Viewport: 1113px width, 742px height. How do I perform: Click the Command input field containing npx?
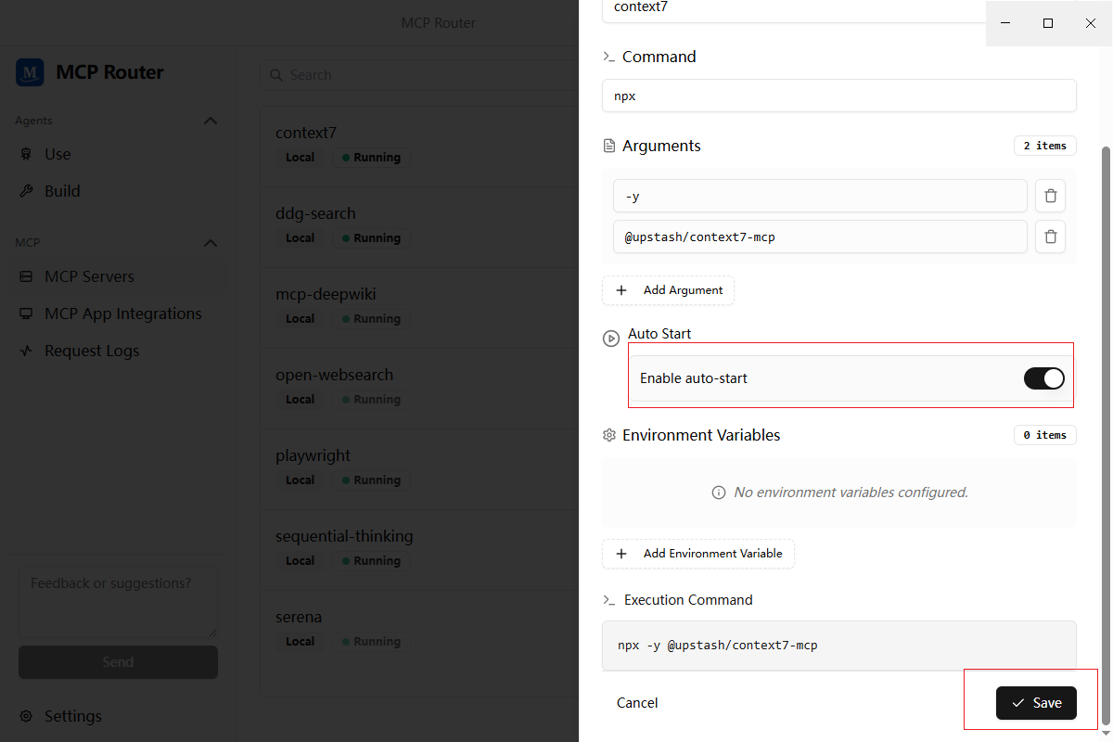click(838, 96)
